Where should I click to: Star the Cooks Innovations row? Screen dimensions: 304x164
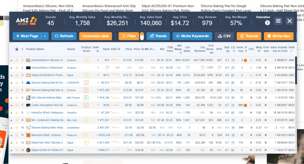17,105
